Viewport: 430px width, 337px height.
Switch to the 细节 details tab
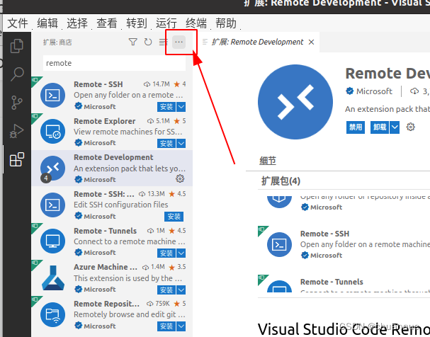coord(268,161)
